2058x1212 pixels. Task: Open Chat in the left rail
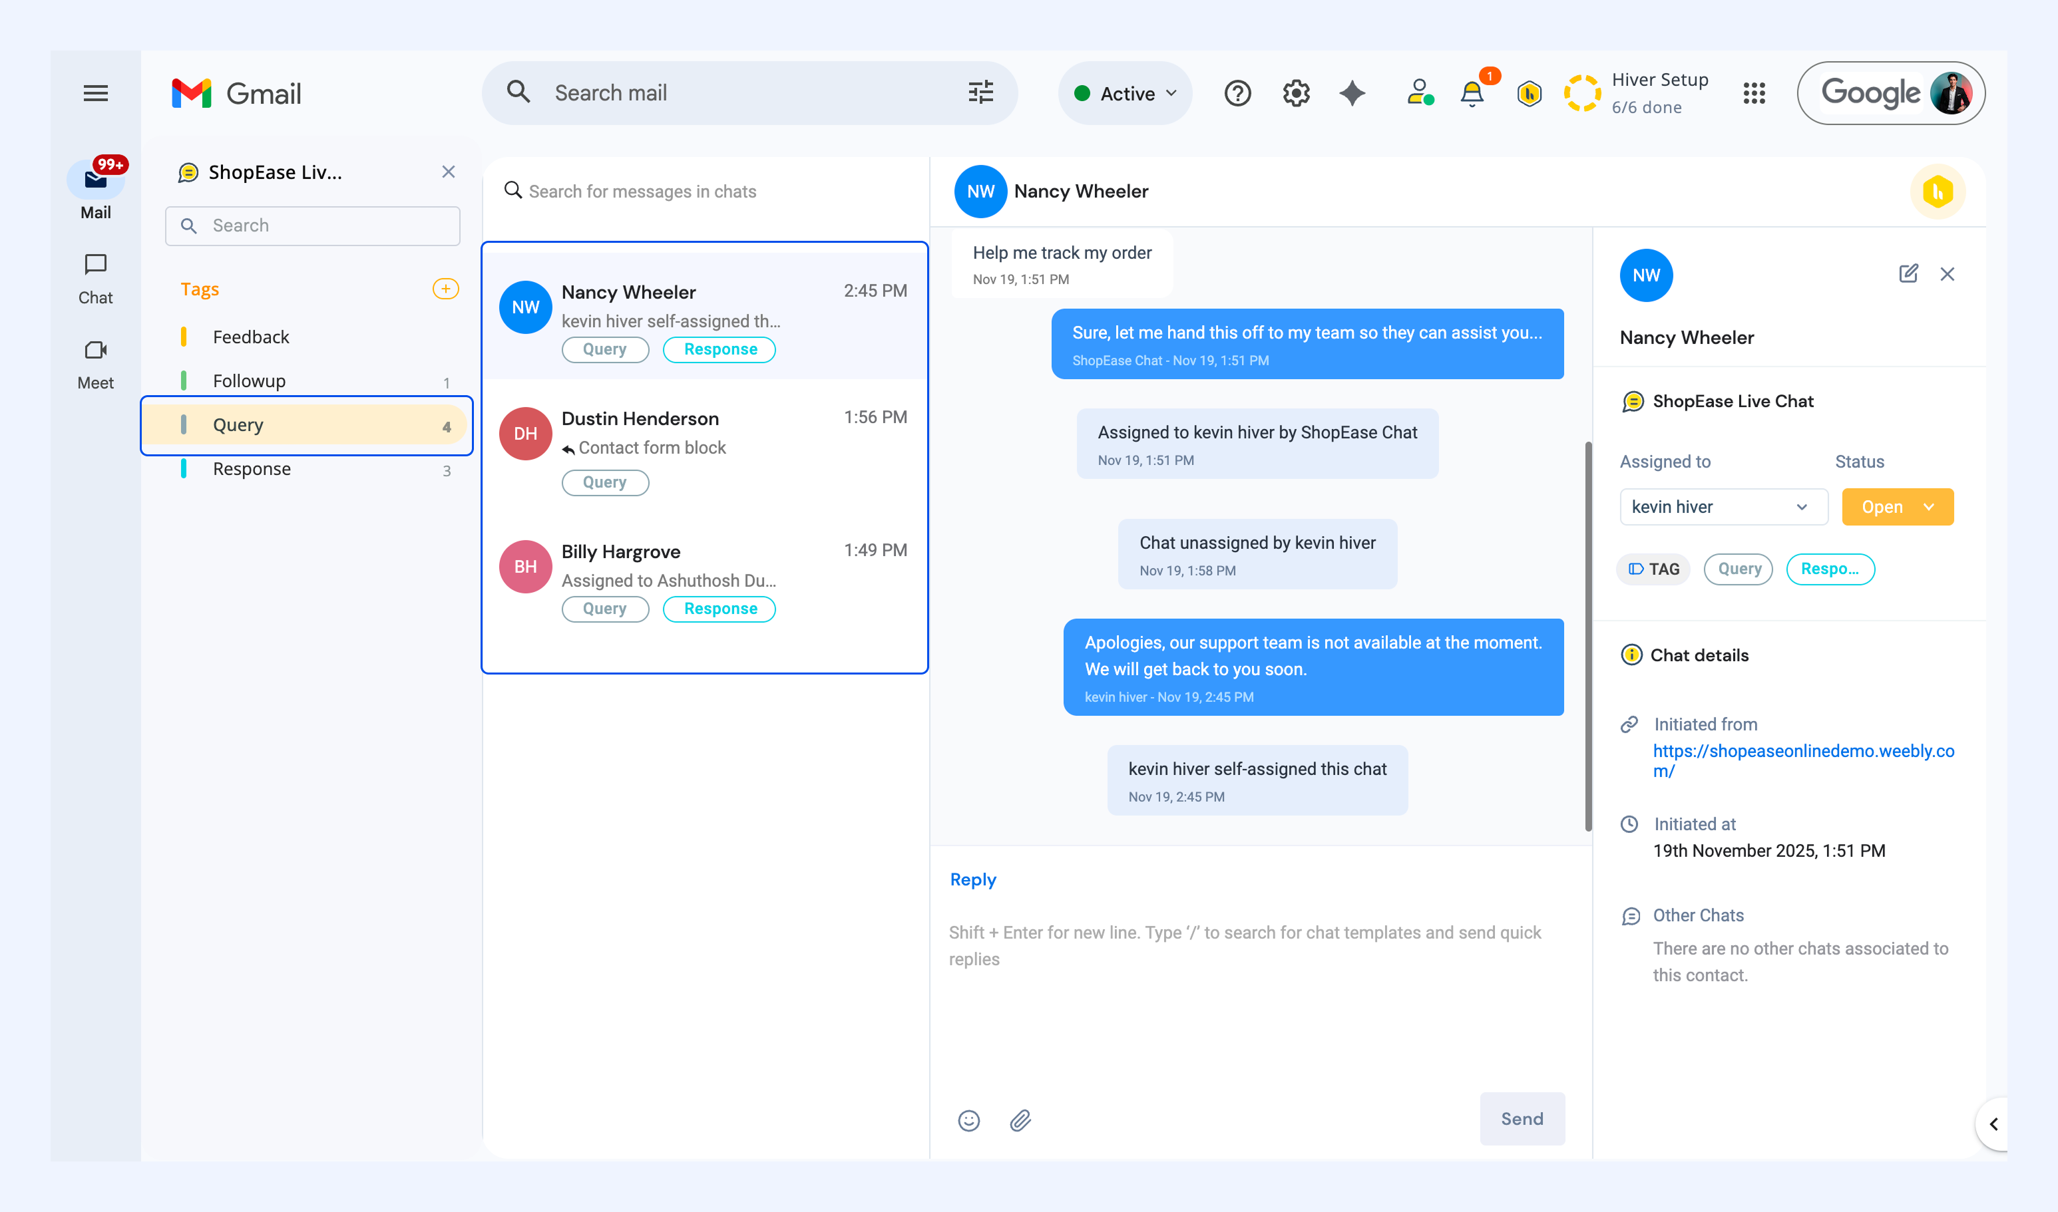(x=96, y=279)
